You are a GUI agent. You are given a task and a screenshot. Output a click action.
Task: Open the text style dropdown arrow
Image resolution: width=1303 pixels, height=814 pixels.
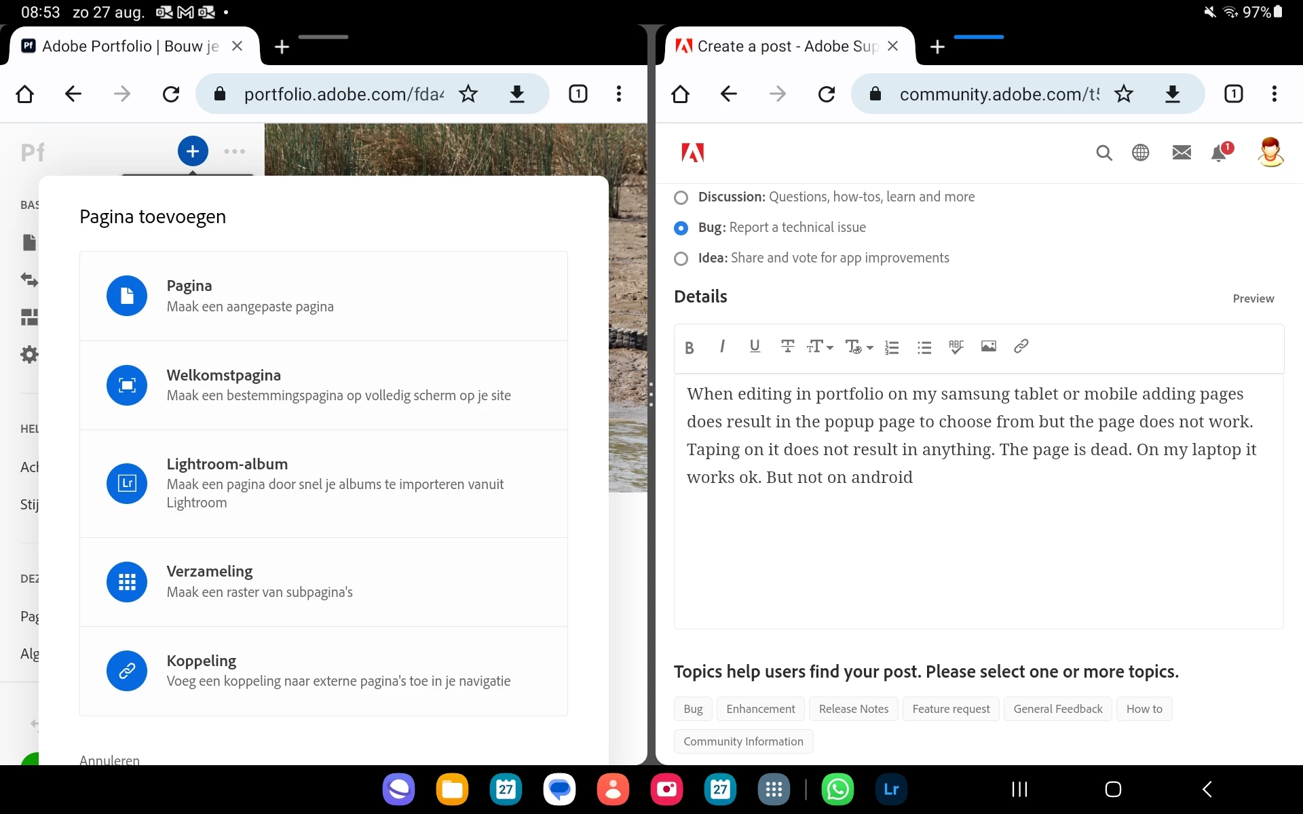click(869, 347)
